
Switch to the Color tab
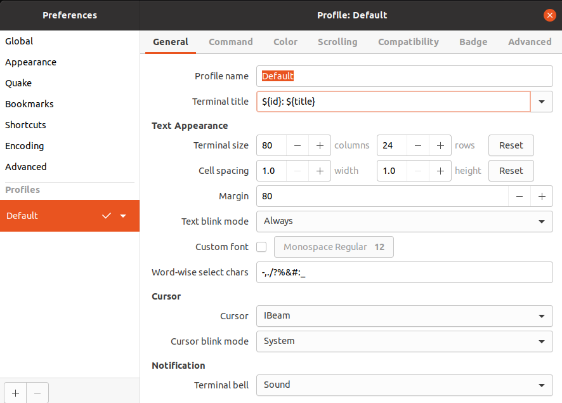pos(285,42)
